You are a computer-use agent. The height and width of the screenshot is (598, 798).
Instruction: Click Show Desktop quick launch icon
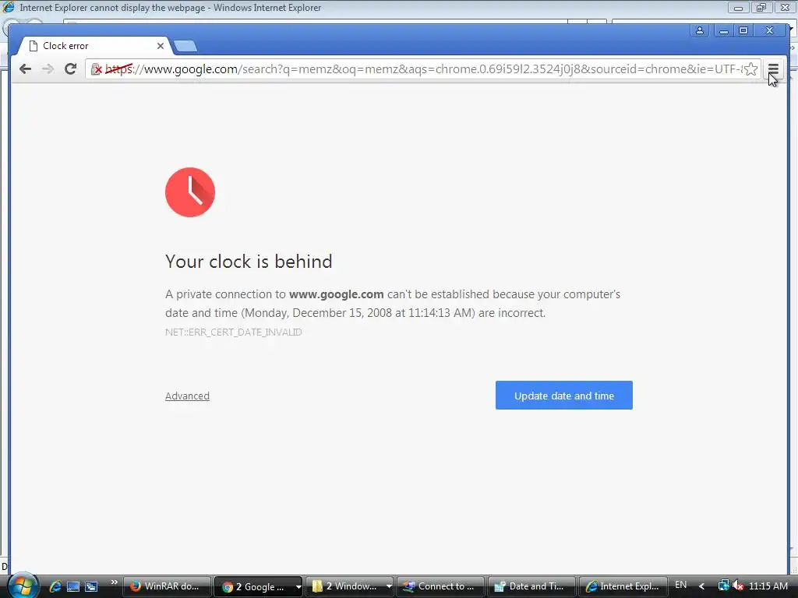[x=73, y=586]
